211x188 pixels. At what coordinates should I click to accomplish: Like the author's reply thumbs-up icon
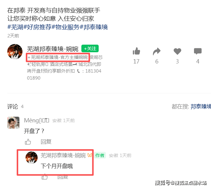pyautogui.click(x=45, y=177)
